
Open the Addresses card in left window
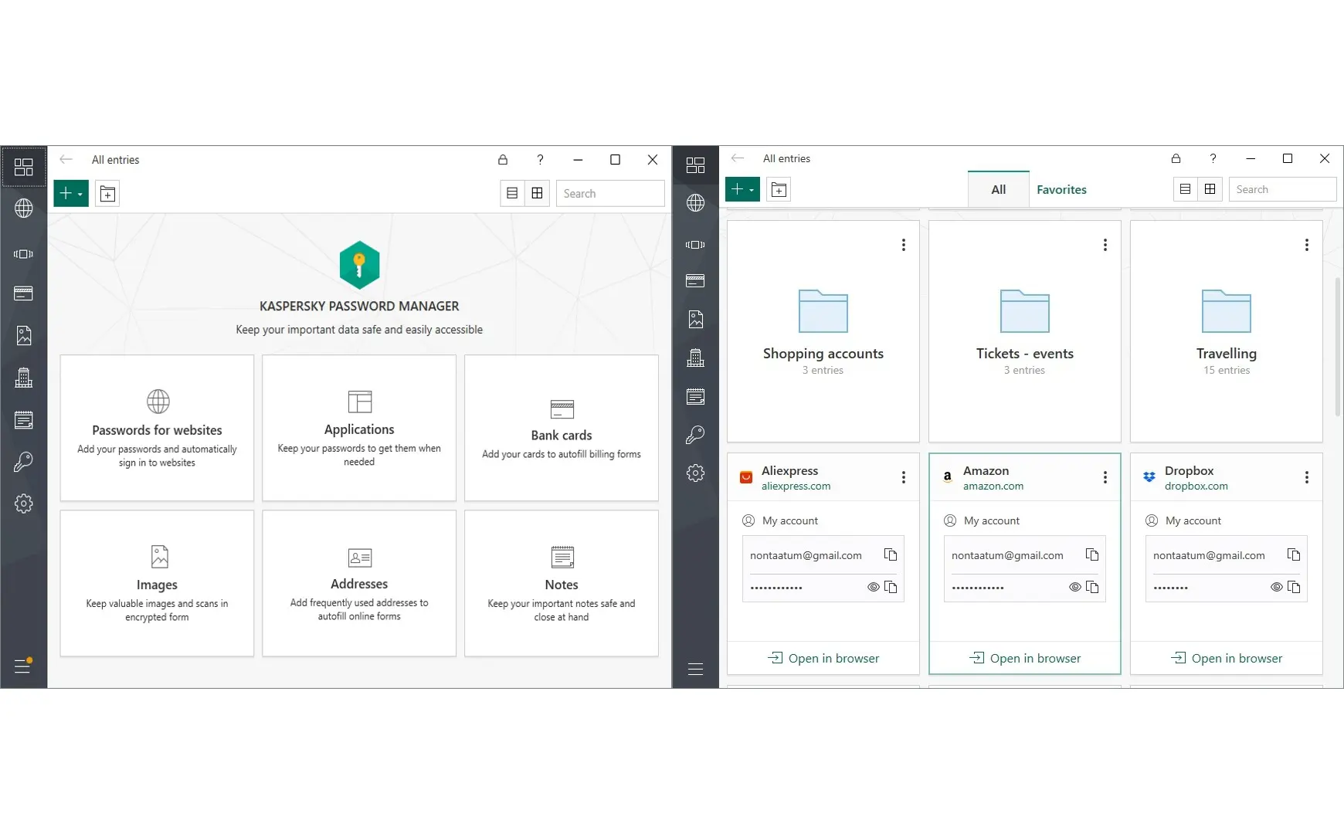[x=359, y=583]
